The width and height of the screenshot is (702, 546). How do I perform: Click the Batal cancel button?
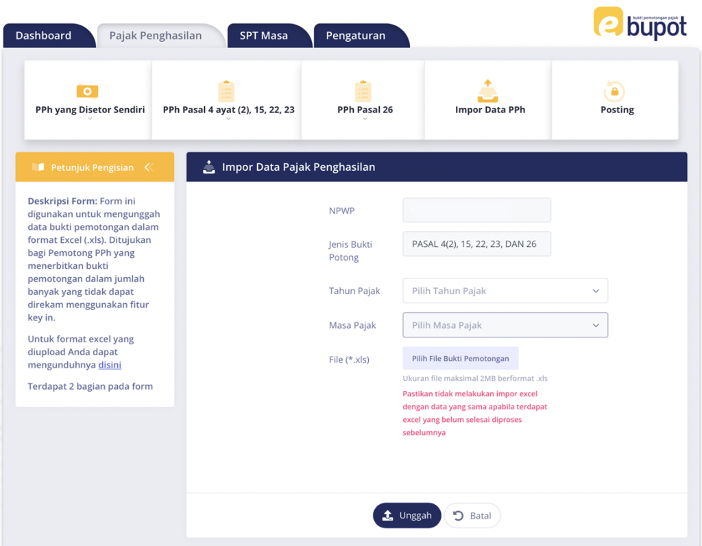click(472, 516)
